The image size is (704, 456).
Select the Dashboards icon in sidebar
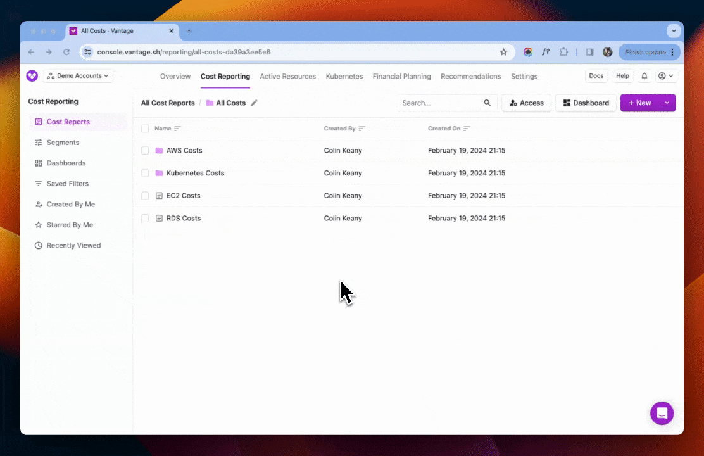click(x=39, y=163)
